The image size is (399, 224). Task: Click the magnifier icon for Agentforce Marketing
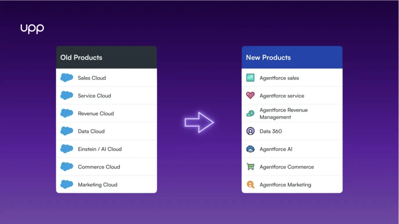coord(250,184)
